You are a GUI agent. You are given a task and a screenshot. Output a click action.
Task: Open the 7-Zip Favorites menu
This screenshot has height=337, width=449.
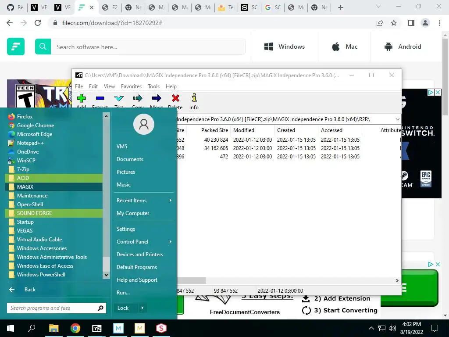click(131, 86)
